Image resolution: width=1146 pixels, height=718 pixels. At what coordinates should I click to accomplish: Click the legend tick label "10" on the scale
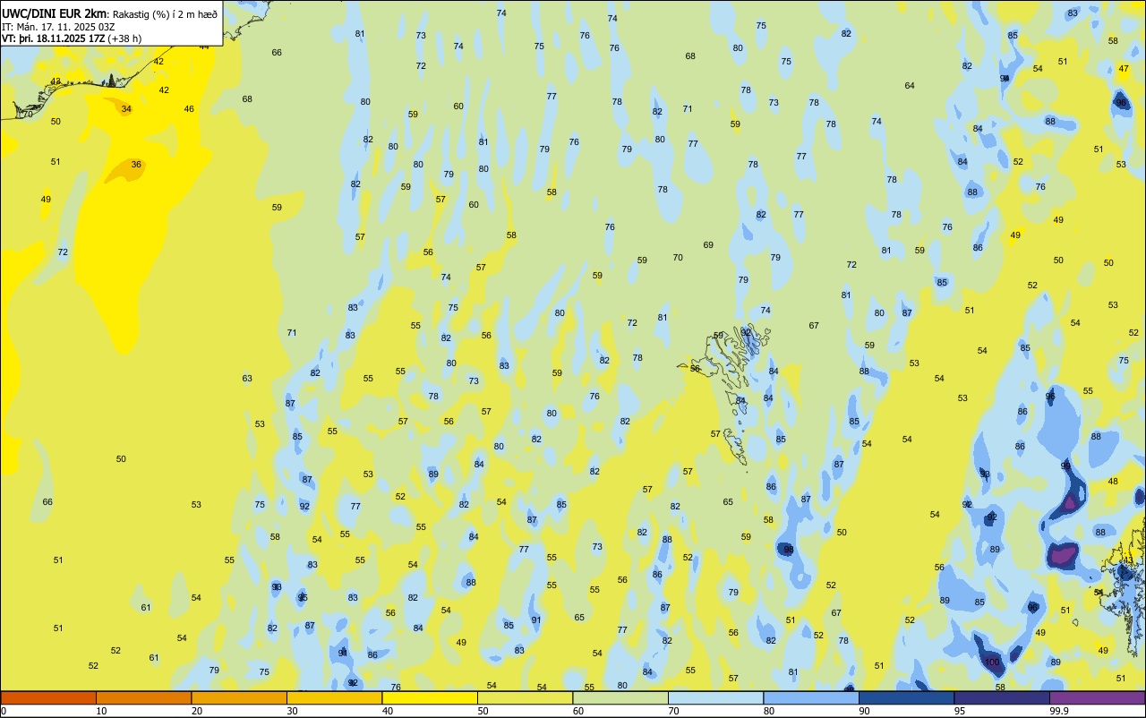tap(101, 711)
